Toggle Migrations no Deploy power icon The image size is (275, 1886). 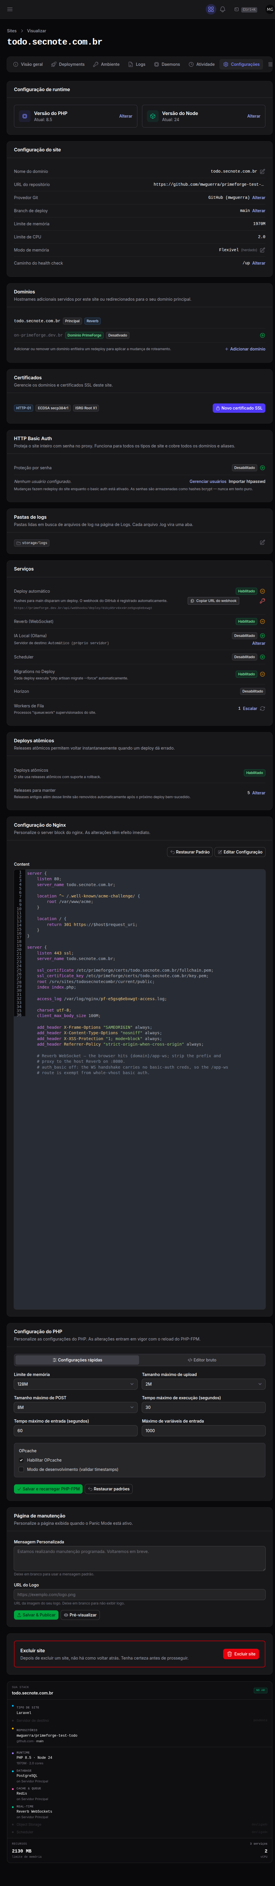click(x=262, y=674)
